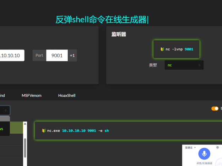Image resolution: width=222 pixels, height=166 pixels.
Task: Click the 监听器 section heading
Action: pos(119,34)
